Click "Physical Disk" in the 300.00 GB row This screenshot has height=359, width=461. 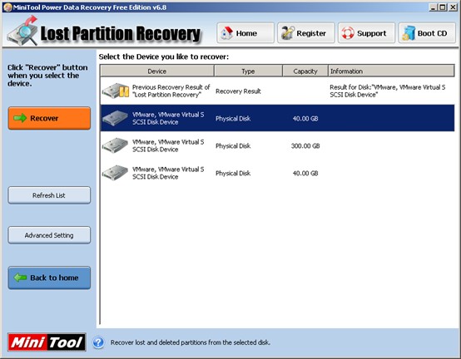[233, 146]
